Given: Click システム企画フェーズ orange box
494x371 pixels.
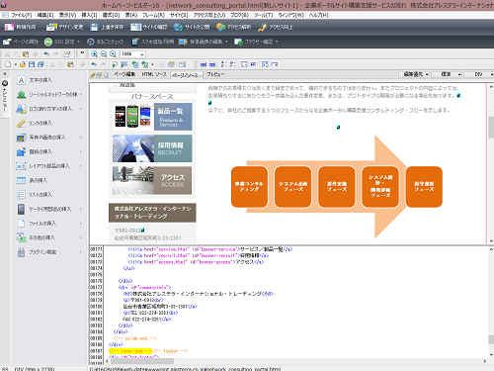Looking at the screenshot, I should point(292,187).
